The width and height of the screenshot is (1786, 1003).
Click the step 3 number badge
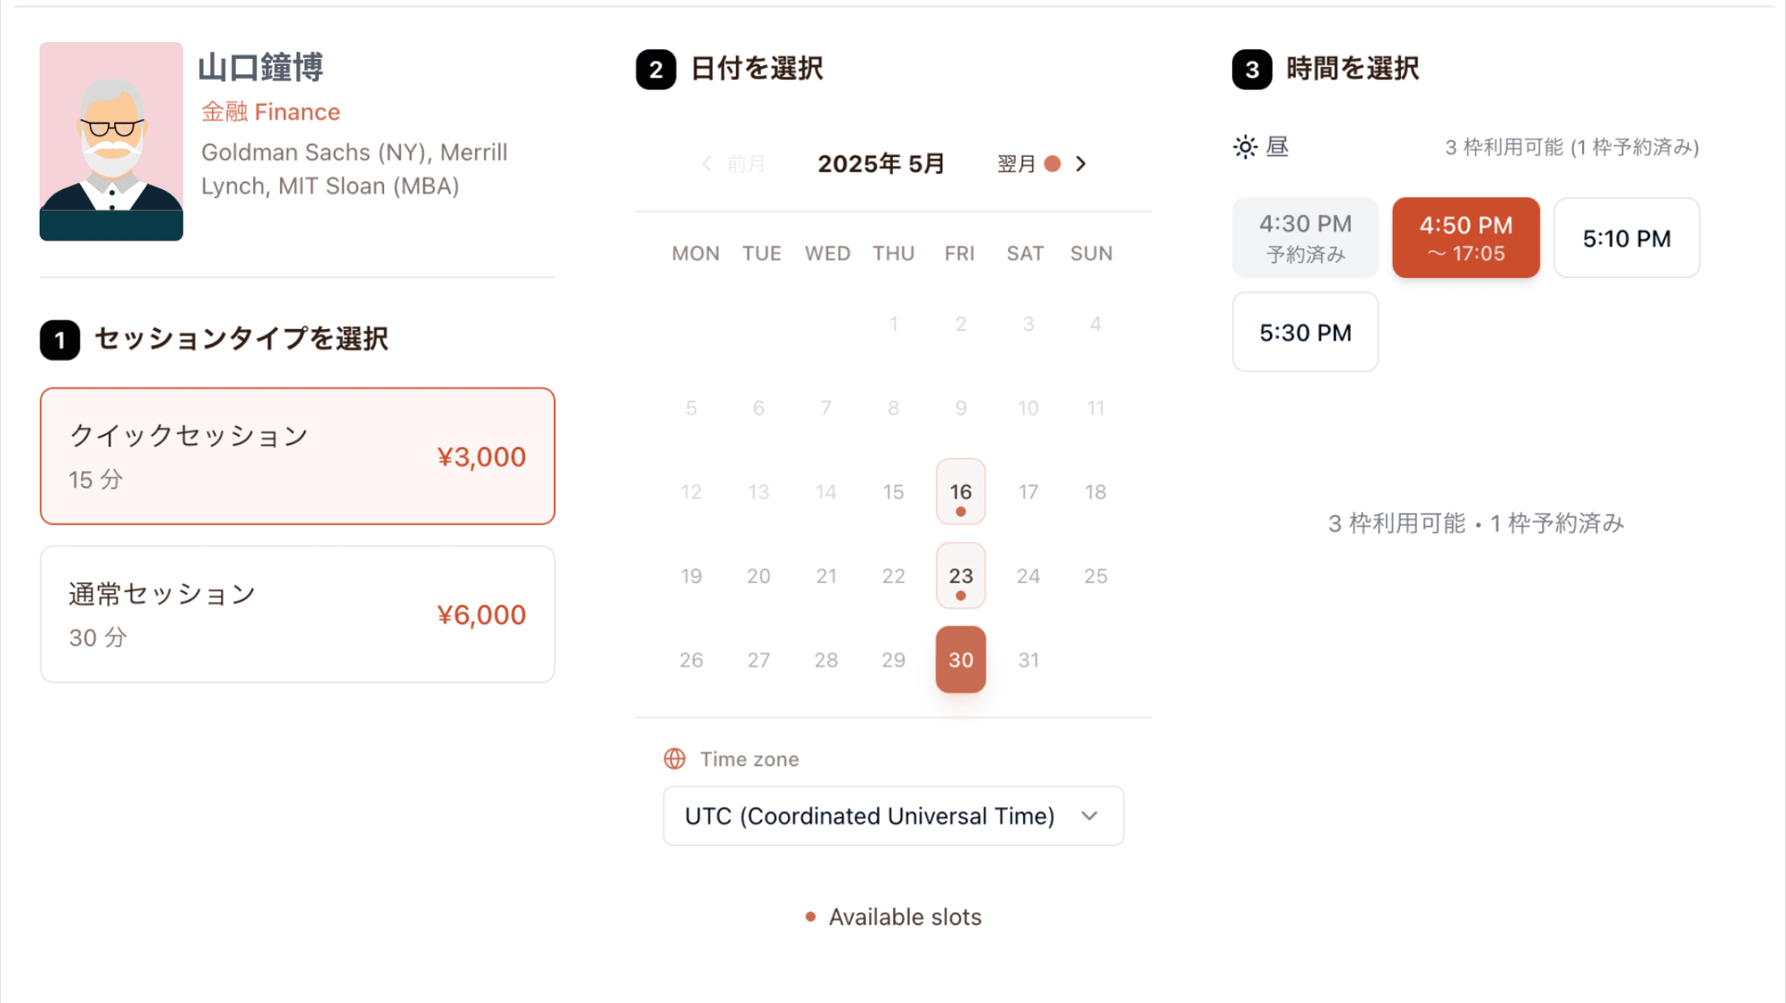(1252, 70)
